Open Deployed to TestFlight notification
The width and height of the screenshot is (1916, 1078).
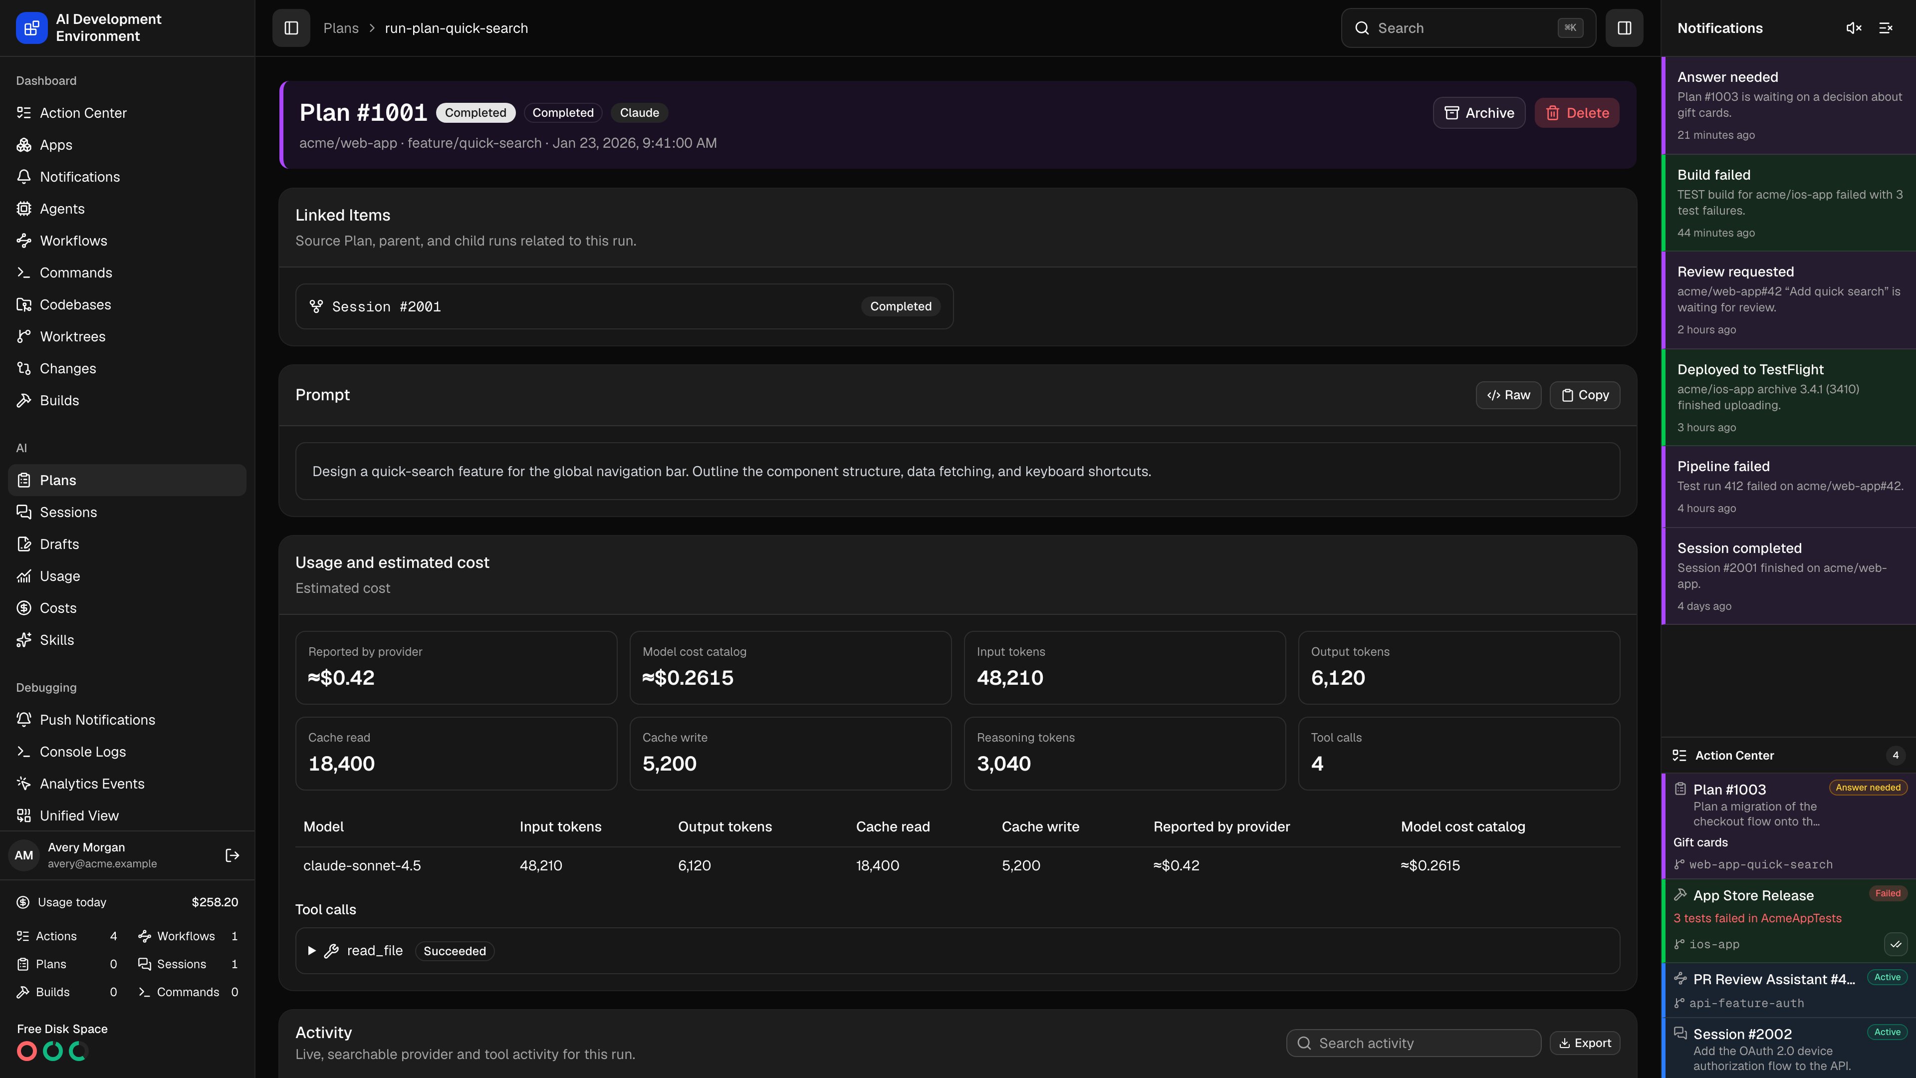pos(1789,398)
